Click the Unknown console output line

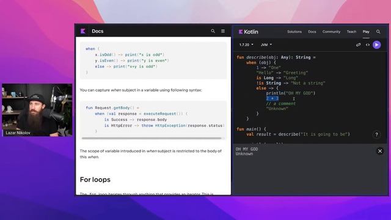point(244,154)
